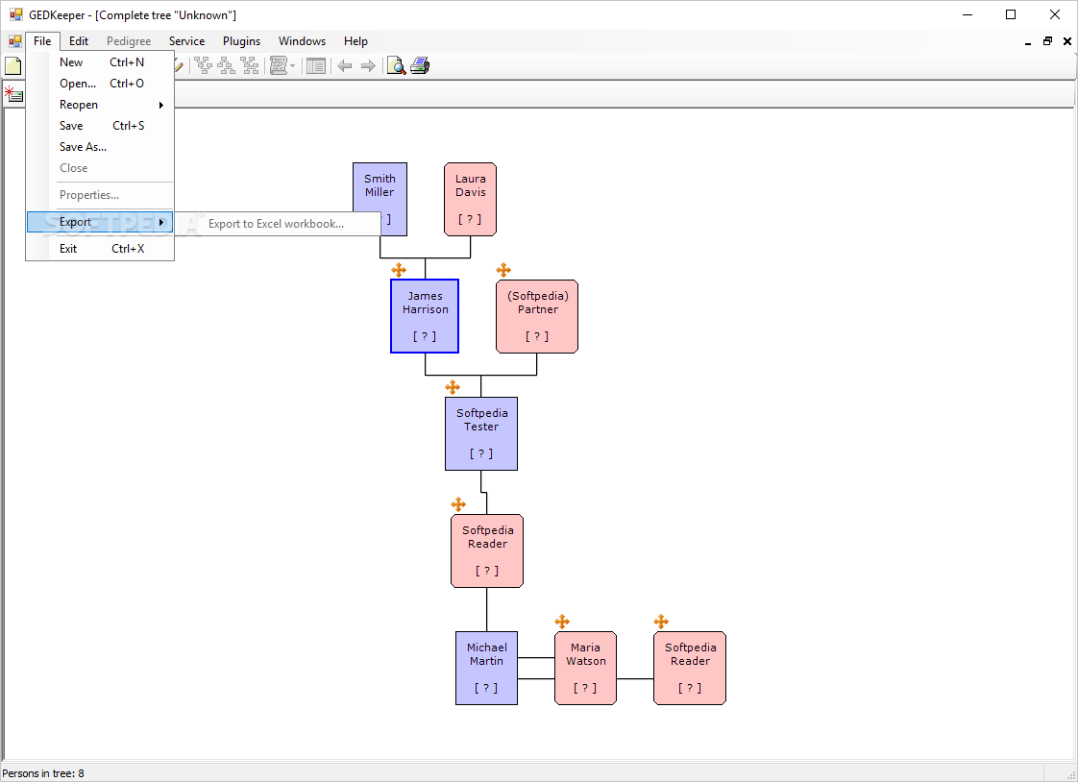Expand the pedigree scroll dropdown arrow
The image size is (1078, 782).
pyautogui.click(x=293, y=66)
